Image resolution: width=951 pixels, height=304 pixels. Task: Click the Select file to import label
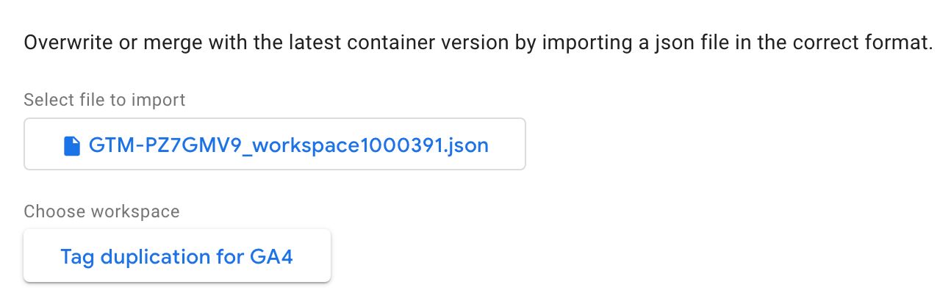[104, 99]
